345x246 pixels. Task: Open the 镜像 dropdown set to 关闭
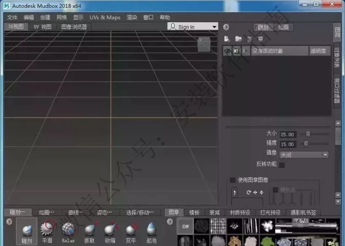pyautogui.click(x=304, y=155)
